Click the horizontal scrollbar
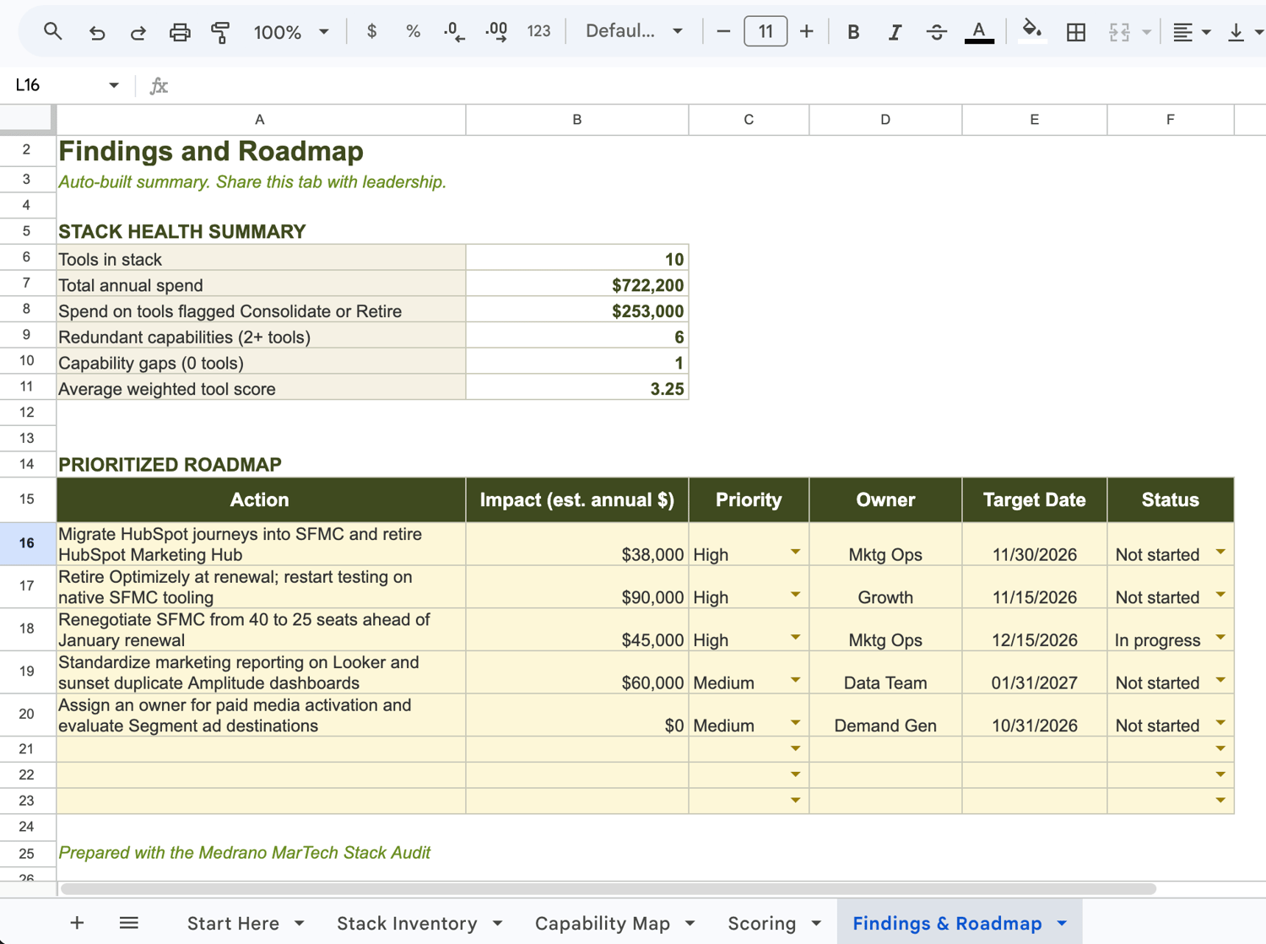Image resolution: width=1266 pixels, height=944 pixels. point(608,888)
